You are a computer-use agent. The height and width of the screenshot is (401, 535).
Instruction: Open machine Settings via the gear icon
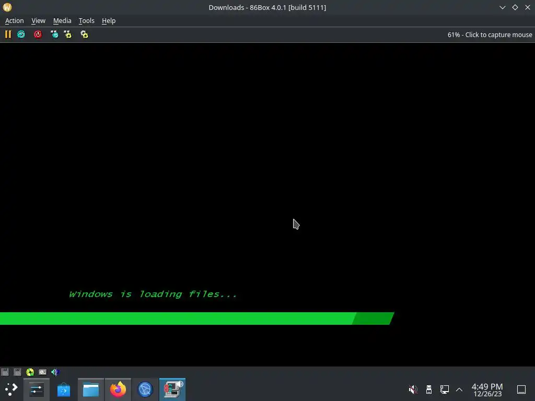[x=84, y=34]
